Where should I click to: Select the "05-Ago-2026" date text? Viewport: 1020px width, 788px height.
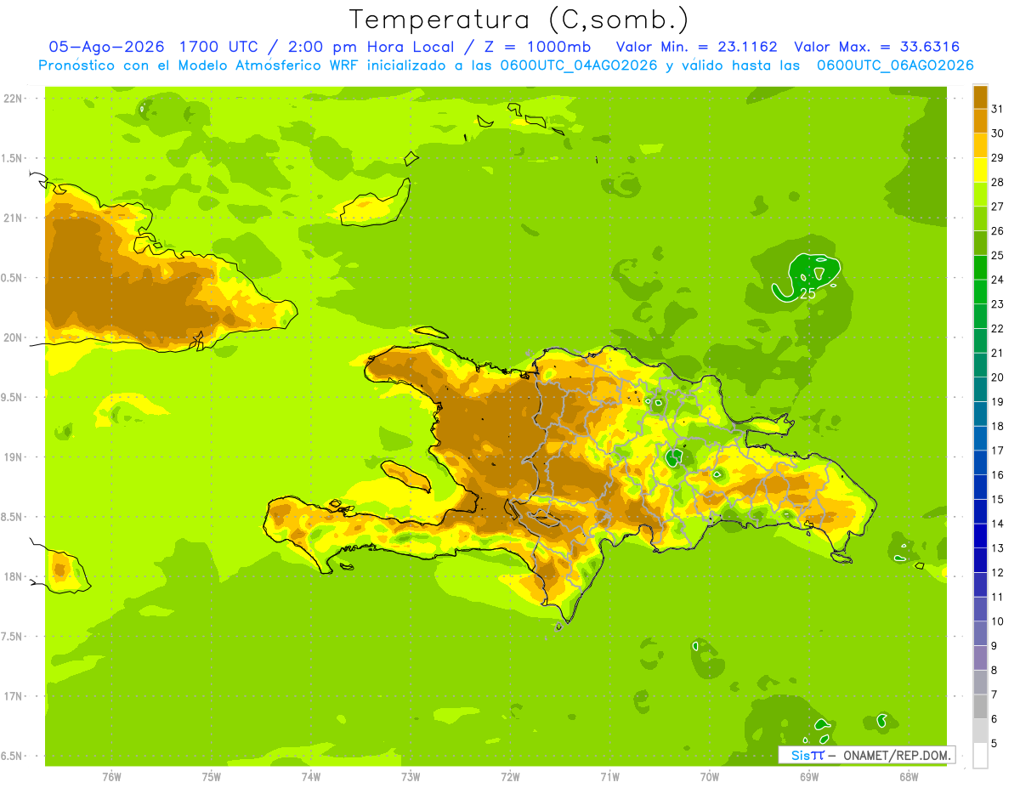pyautogui.click(x=107, y=47)
